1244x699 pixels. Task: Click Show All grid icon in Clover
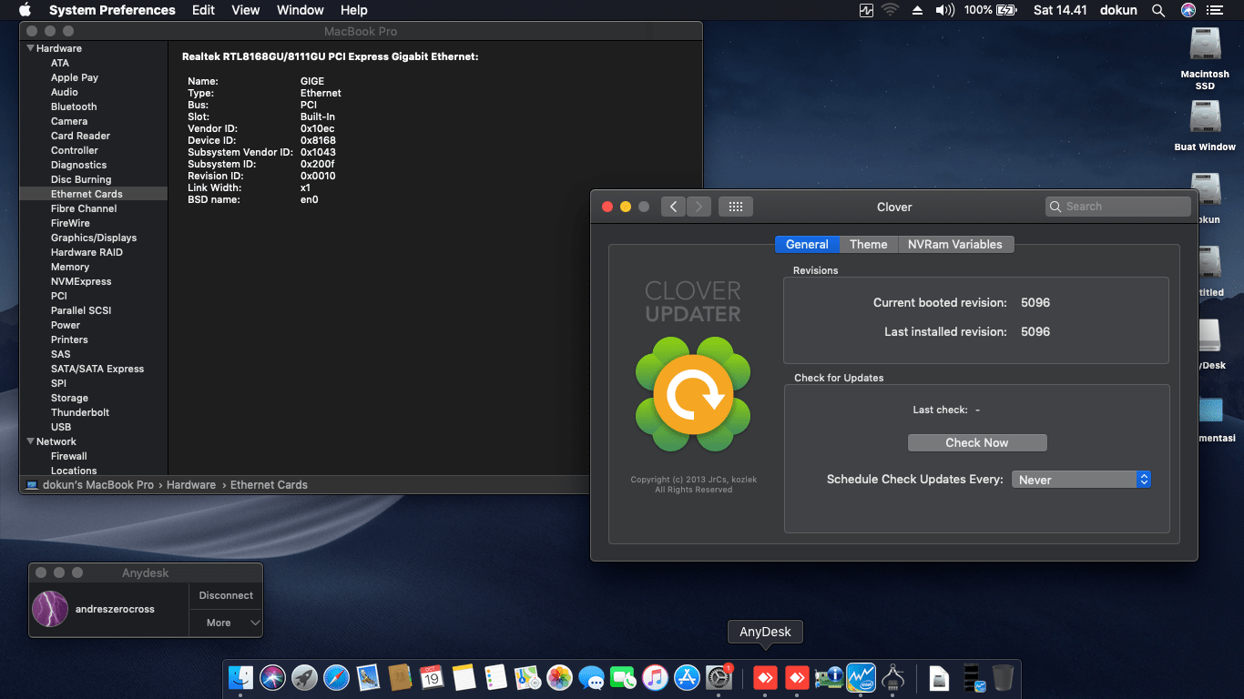[x=736, y=207]
